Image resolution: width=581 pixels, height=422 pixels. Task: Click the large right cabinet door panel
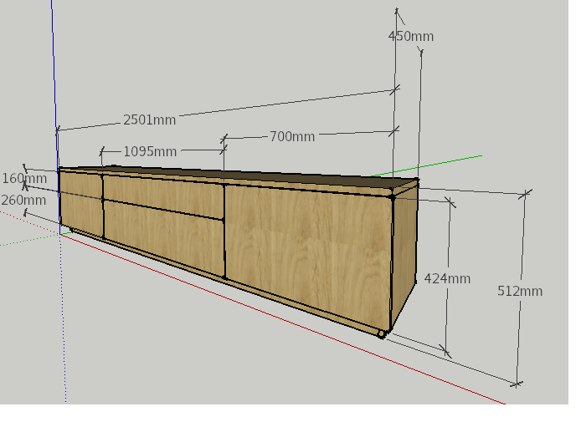[x=307, y=255]
